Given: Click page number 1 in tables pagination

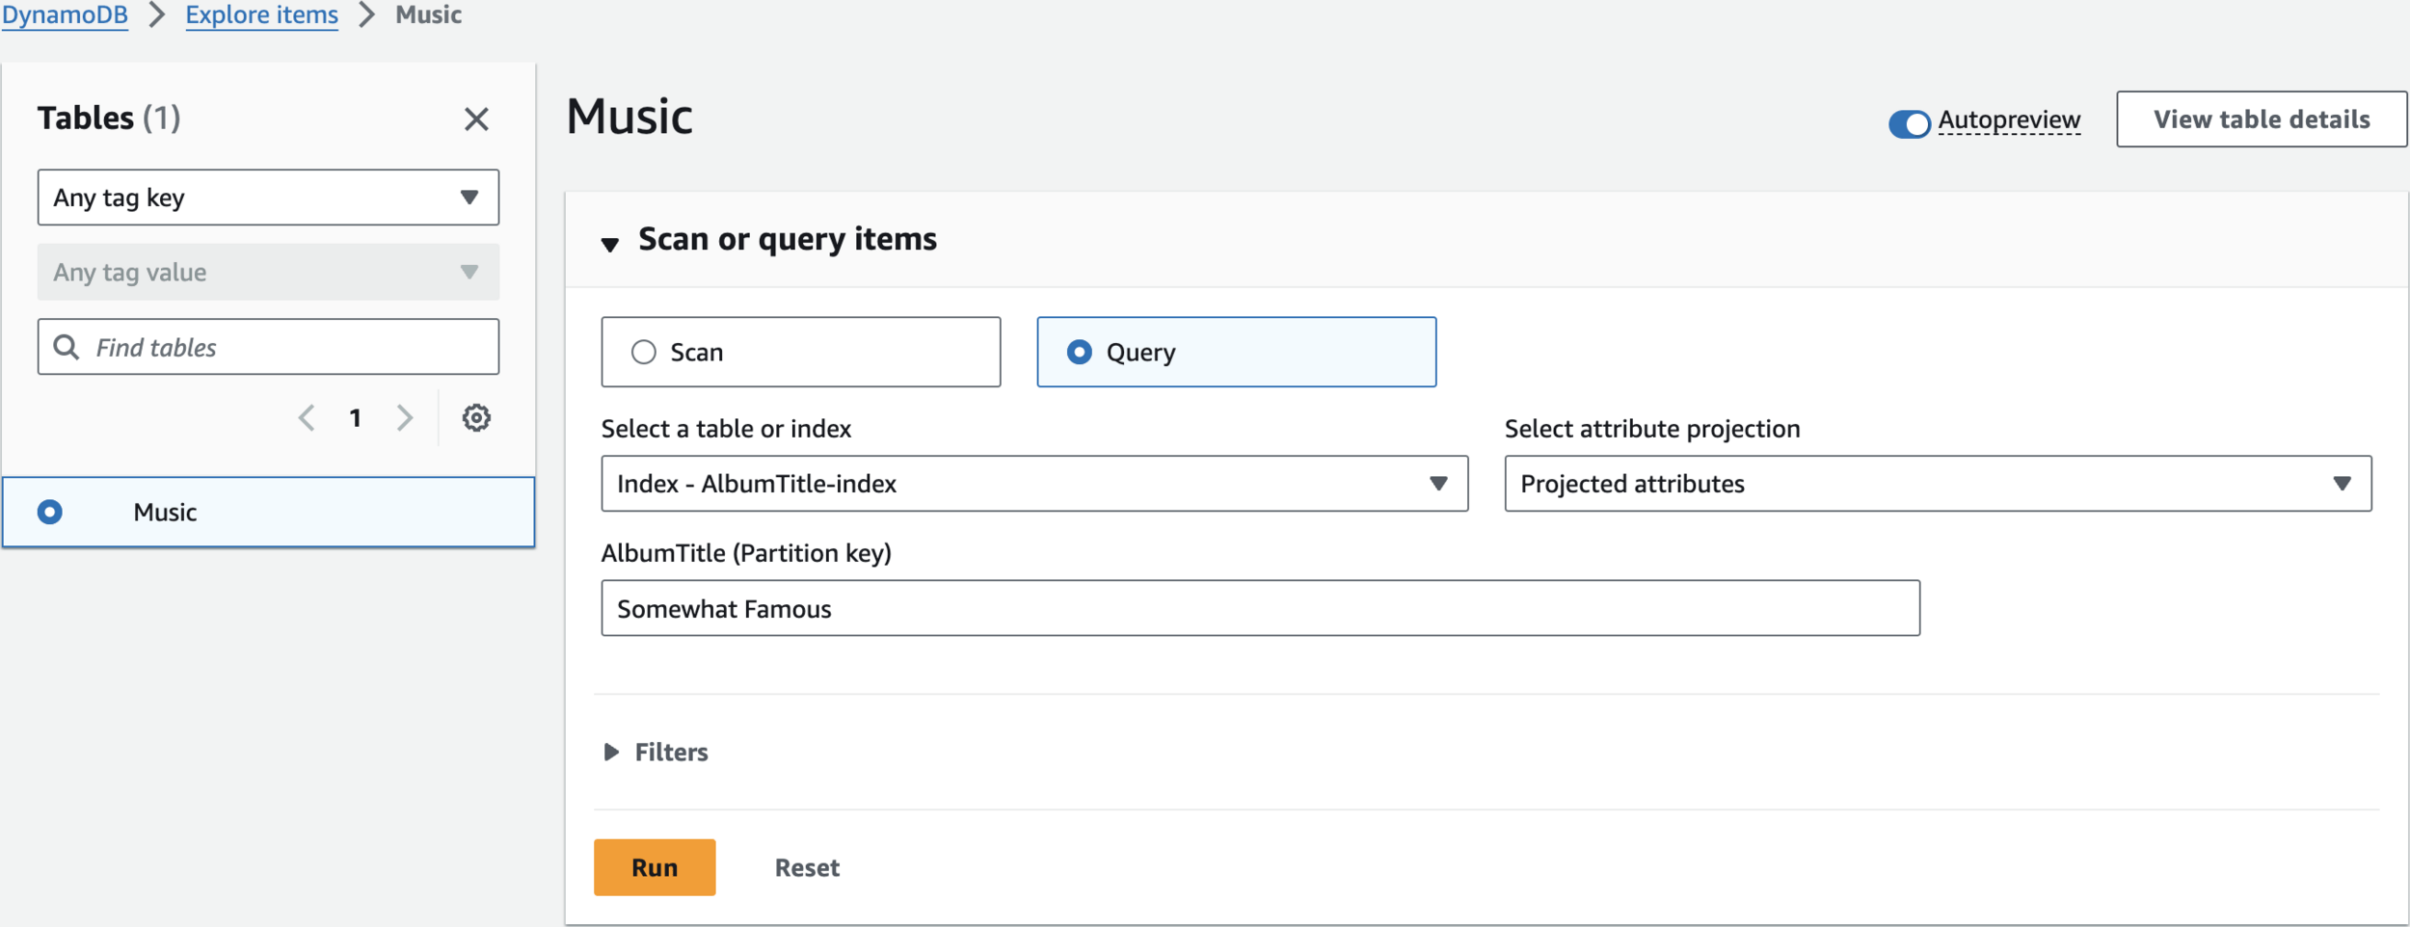Looking at the screenshot, I should (x=356, y=418).
